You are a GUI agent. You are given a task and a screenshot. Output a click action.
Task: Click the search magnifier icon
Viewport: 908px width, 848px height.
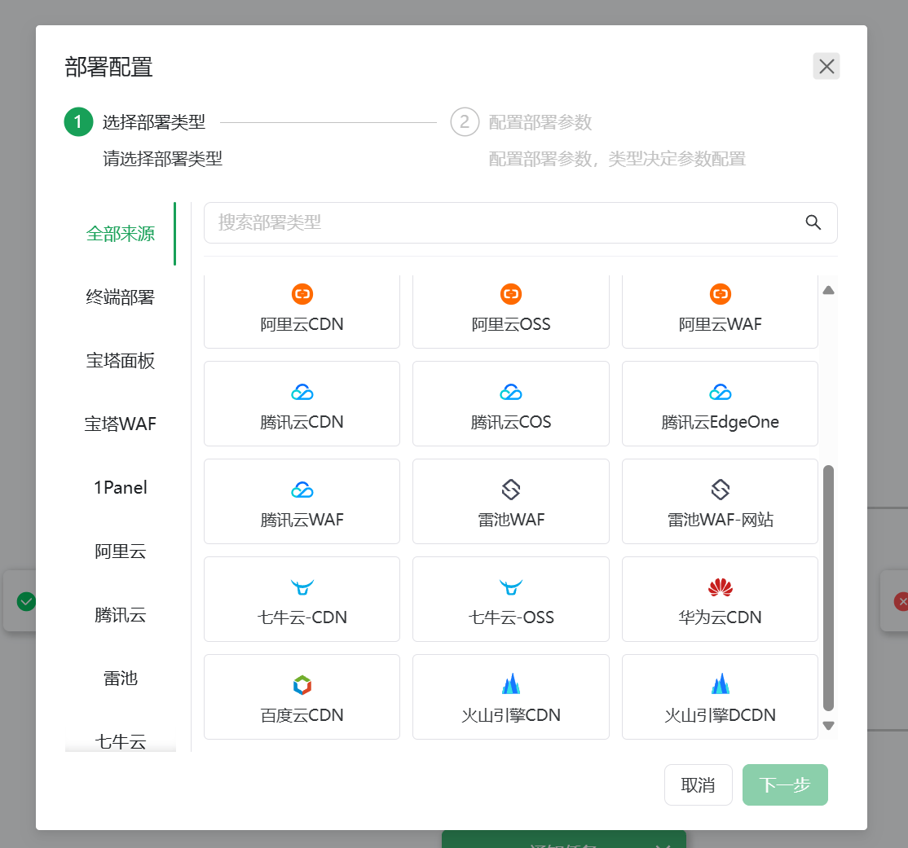coord(813,222)
